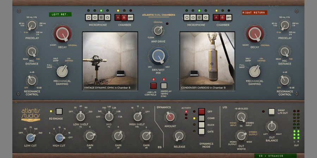Select fourth microphone pattern button, left channel

coord(108,17)
